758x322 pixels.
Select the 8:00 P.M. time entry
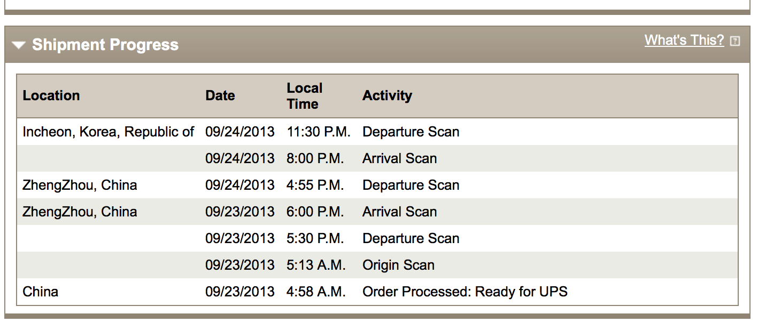(315, 158)
